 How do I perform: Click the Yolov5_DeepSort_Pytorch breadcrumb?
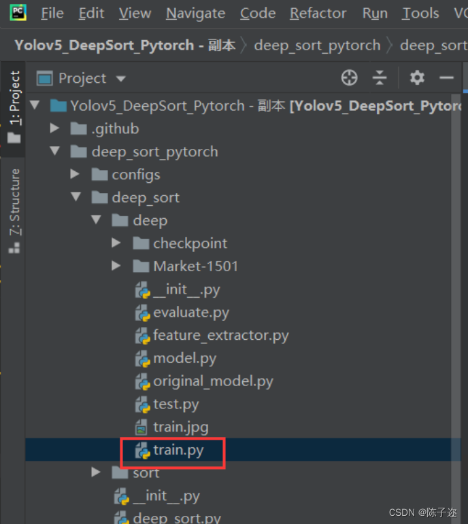[x=124, y=45]
